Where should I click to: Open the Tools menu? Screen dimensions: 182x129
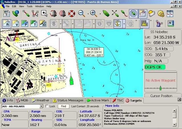coord(29,6)
